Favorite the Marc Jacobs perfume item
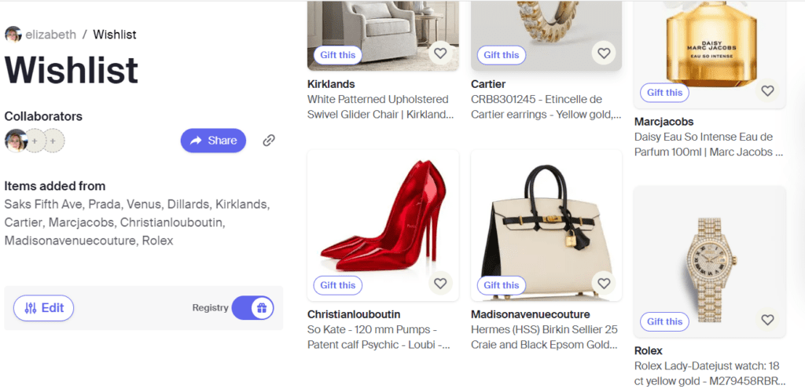 pyautogui.click(x=767, y=91)
